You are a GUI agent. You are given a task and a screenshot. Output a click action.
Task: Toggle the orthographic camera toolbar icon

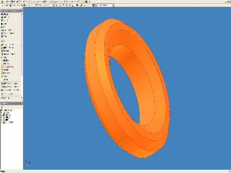(81, 5)
